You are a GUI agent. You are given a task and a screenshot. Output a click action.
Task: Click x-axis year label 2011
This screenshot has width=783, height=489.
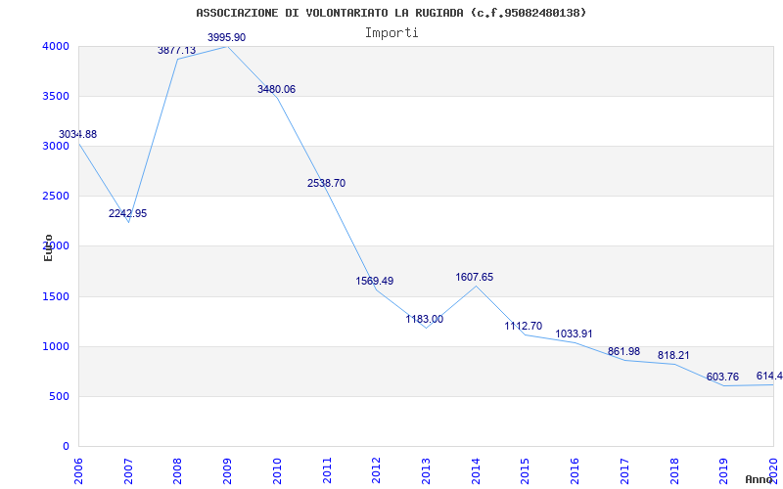pos(327,470)
